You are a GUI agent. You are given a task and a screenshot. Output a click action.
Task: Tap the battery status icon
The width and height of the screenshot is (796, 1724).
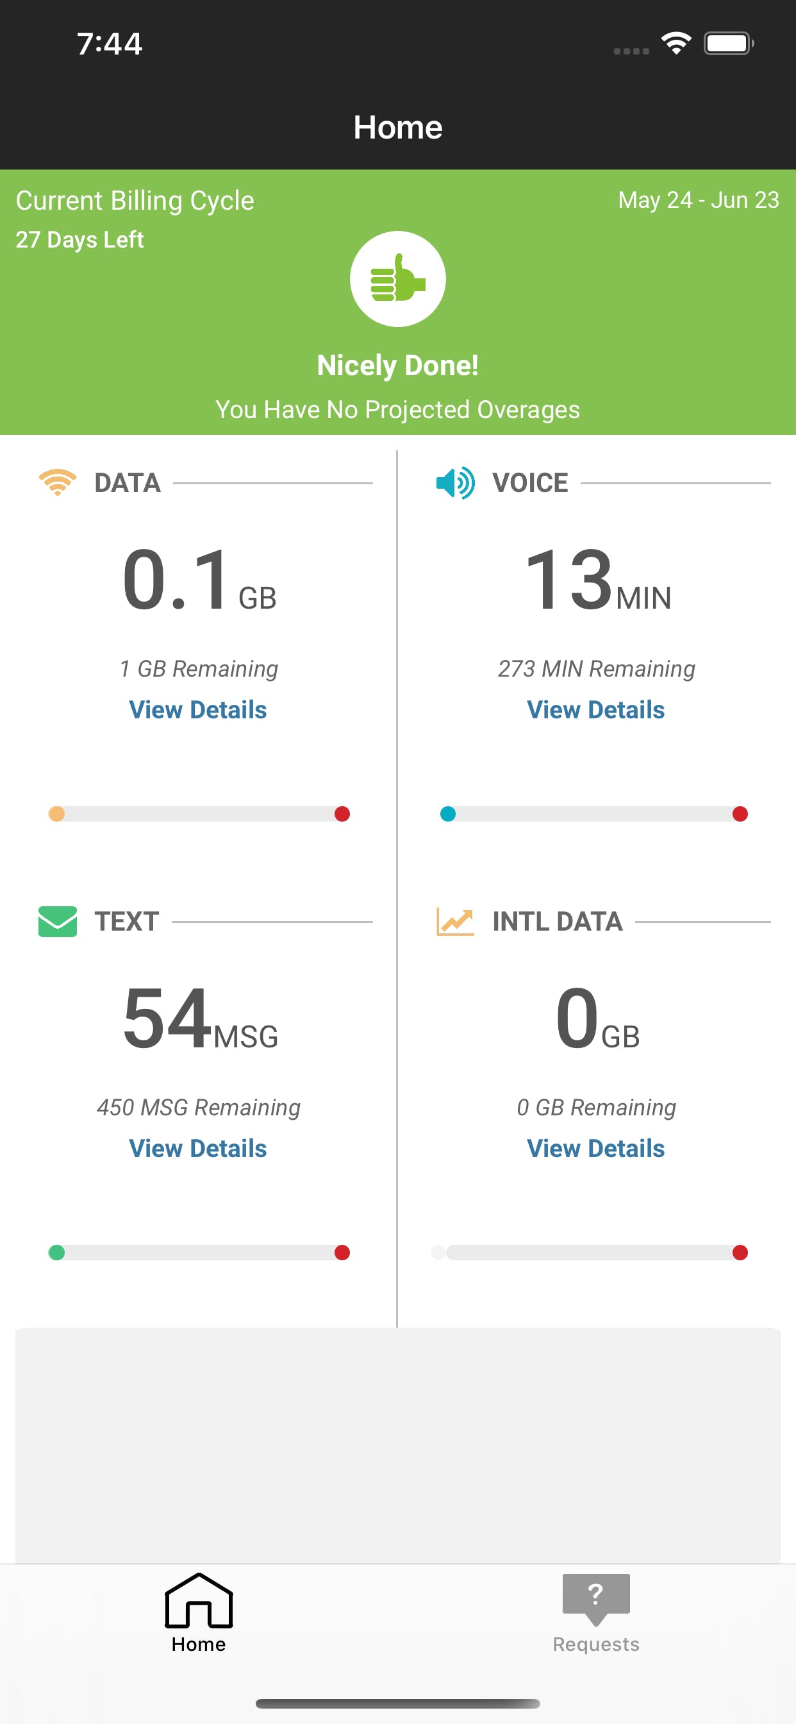728,44
